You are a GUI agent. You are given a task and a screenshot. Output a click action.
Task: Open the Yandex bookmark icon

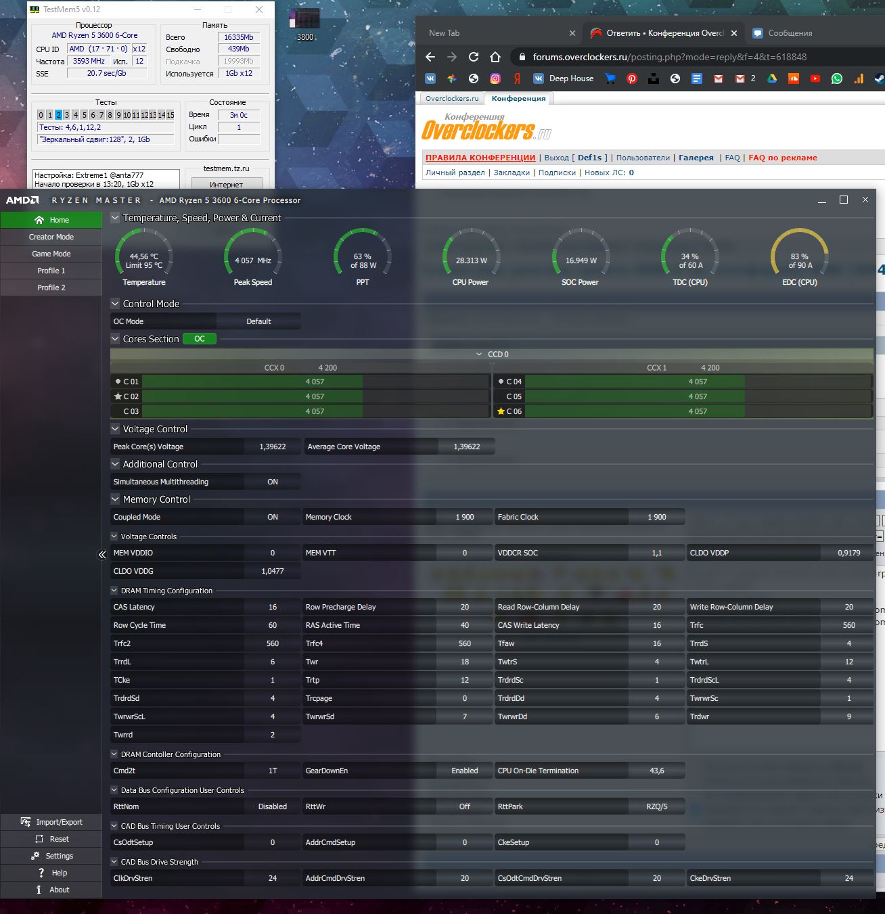(x=517, y=78)
